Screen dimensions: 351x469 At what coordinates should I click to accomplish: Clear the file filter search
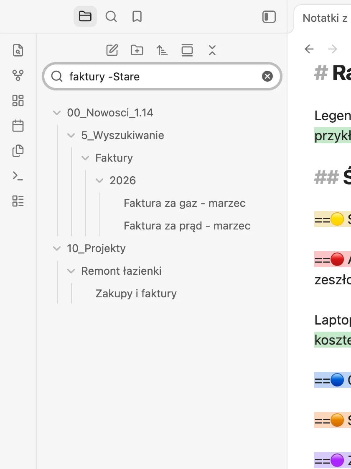[267, 76]
